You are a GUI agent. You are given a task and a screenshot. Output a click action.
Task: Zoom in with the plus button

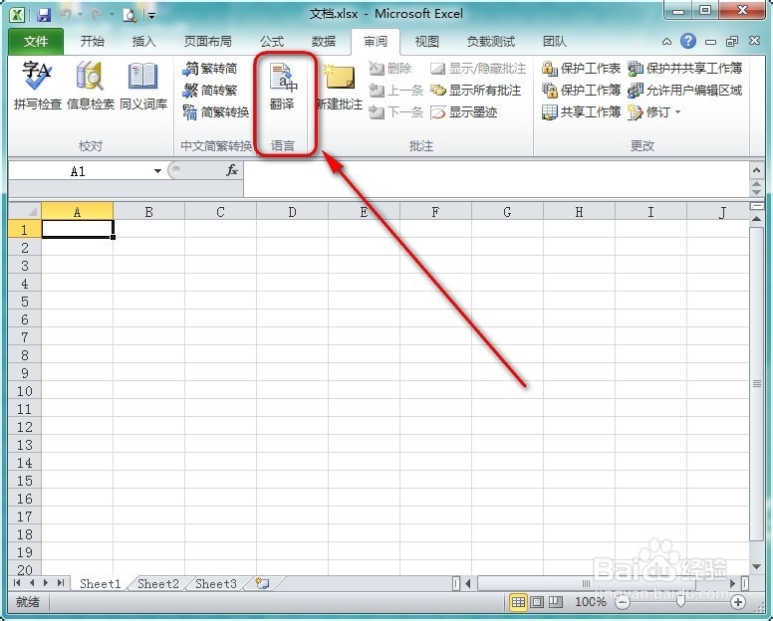[738, 602]
